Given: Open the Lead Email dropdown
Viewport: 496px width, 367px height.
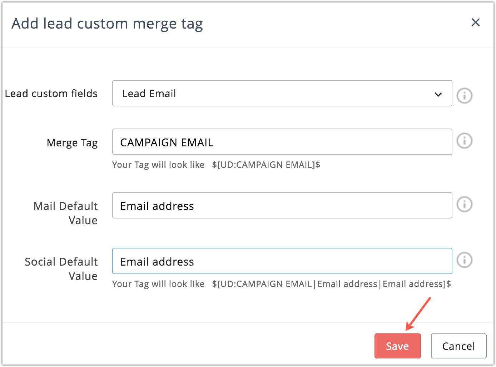Looking at the screenshot, I should click(282, 94).
